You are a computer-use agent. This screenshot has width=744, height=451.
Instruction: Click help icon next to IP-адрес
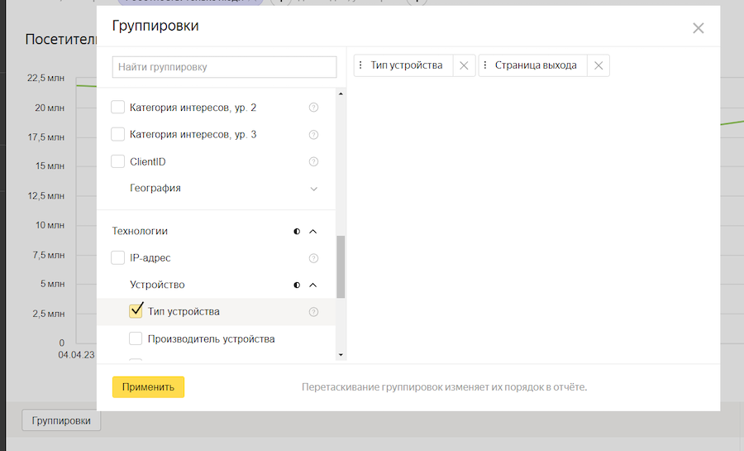pos(313,258)
